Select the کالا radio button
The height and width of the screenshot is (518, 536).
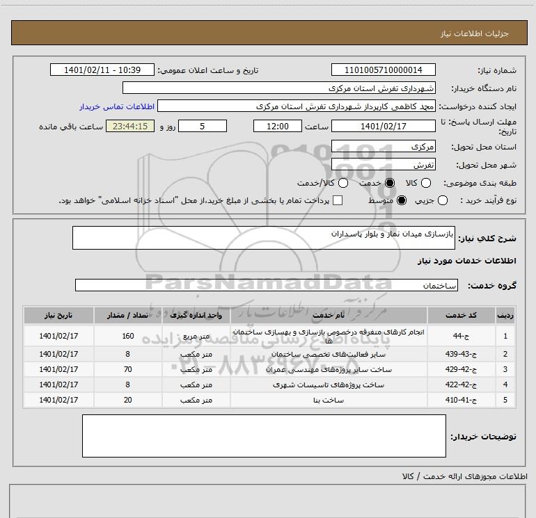pyautogui.click(x=425, y=183)
